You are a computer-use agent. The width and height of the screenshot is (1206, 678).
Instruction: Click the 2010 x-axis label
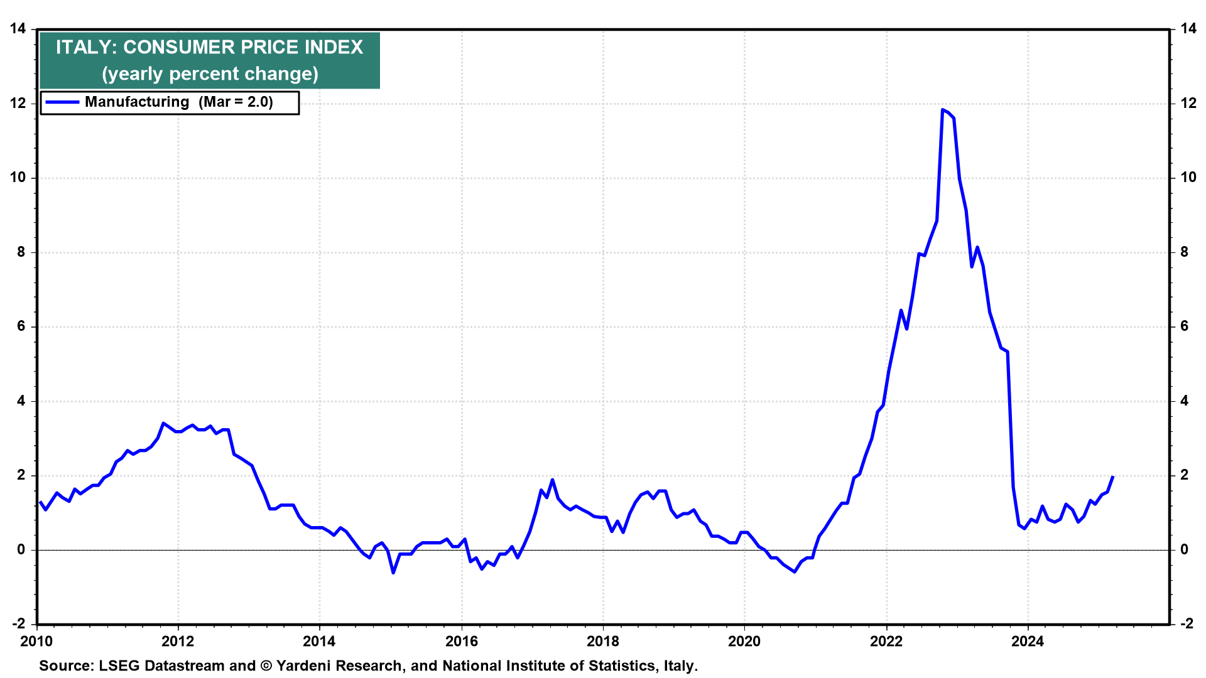click(36, 641)
